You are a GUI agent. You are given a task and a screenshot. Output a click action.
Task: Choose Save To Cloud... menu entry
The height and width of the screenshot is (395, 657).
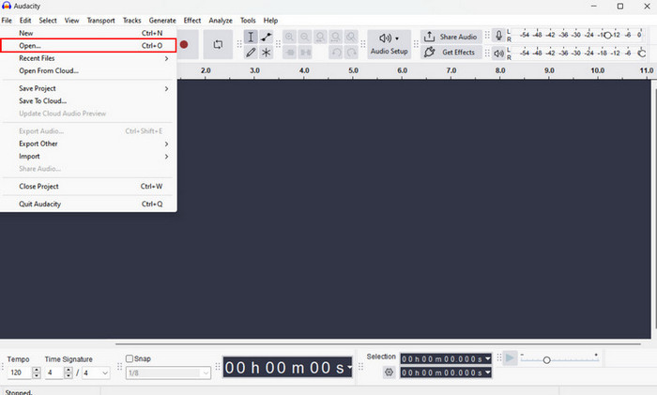pos(88,101)
